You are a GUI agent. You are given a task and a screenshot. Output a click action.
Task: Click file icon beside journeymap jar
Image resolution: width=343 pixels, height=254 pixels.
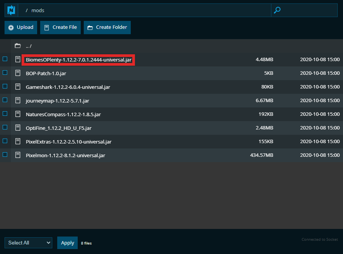[18, 100]
